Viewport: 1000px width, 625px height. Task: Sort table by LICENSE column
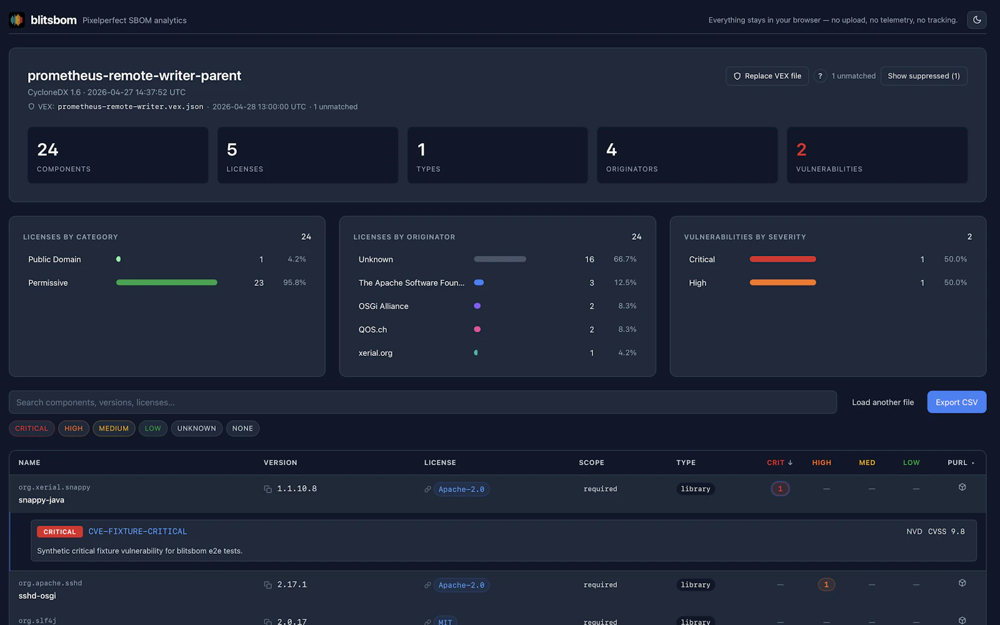(x=440, y=463)
